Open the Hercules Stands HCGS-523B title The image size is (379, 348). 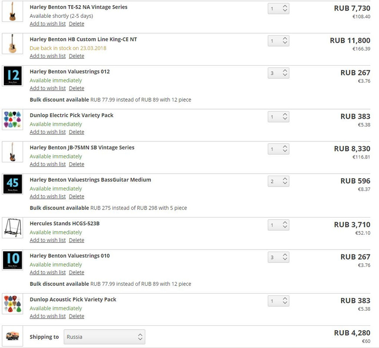tap(64, 224)
